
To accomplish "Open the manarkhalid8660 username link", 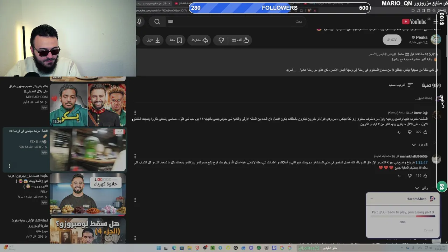I will coord(414,156).
